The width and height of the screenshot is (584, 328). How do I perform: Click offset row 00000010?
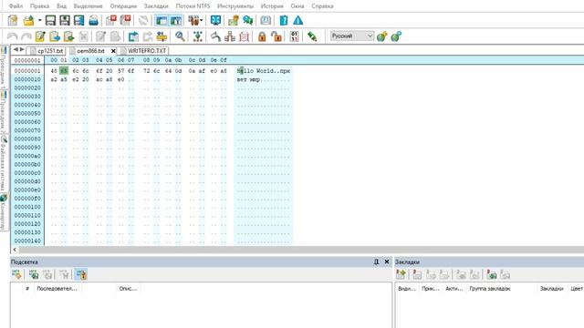[27, 79]
